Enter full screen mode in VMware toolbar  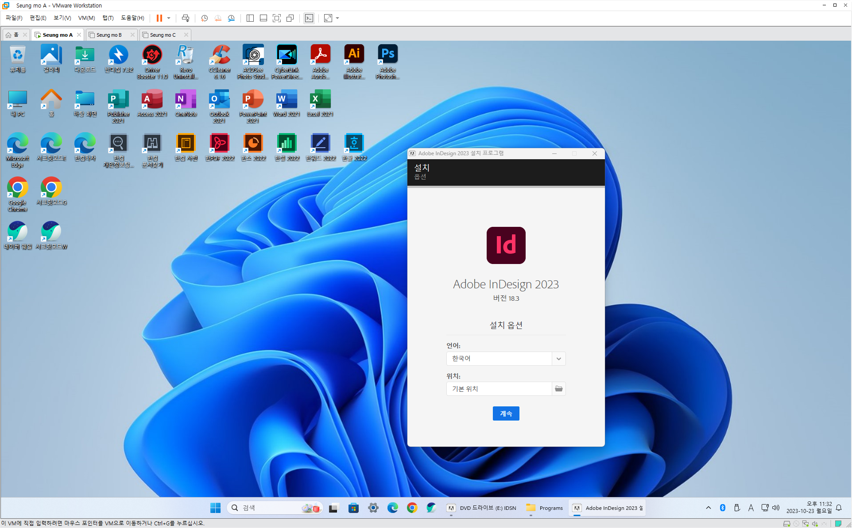coord(277,18)
